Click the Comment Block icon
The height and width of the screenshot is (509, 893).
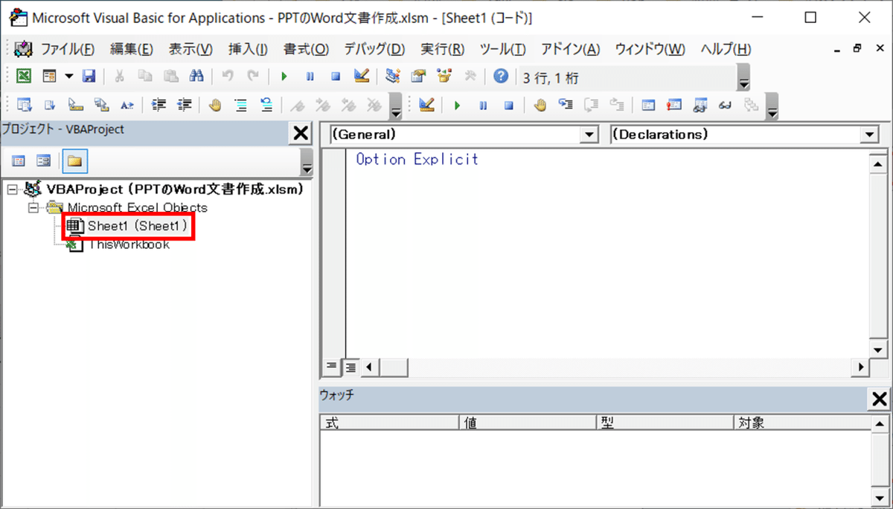click(240, 106)
